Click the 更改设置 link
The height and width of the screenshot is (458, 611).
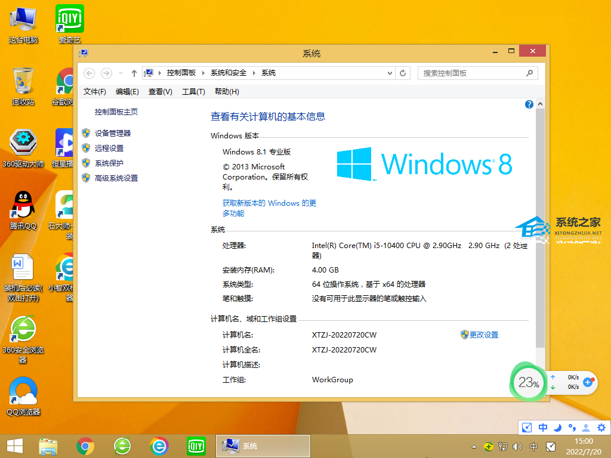pos(483,335)
